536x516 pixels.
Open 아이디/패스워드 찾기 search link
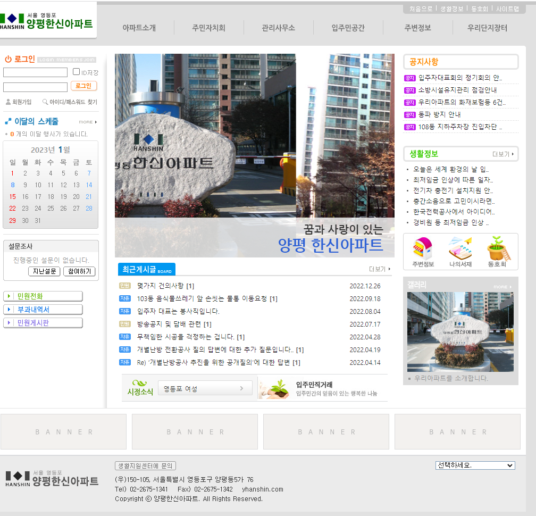pyautogui.click(x=70, y=102)
